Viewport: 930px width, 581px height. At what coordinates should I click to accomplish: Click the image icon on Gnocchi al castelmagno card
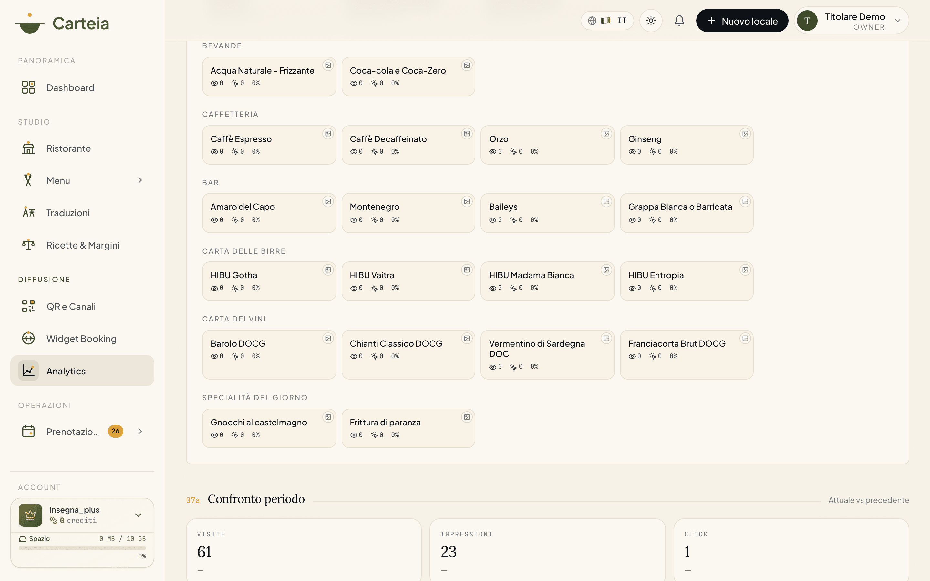coord(328,417)
